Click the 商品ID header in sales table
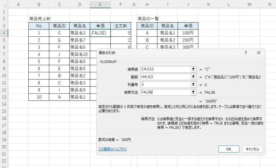This screenshot has height=168, width=276. 59,26
